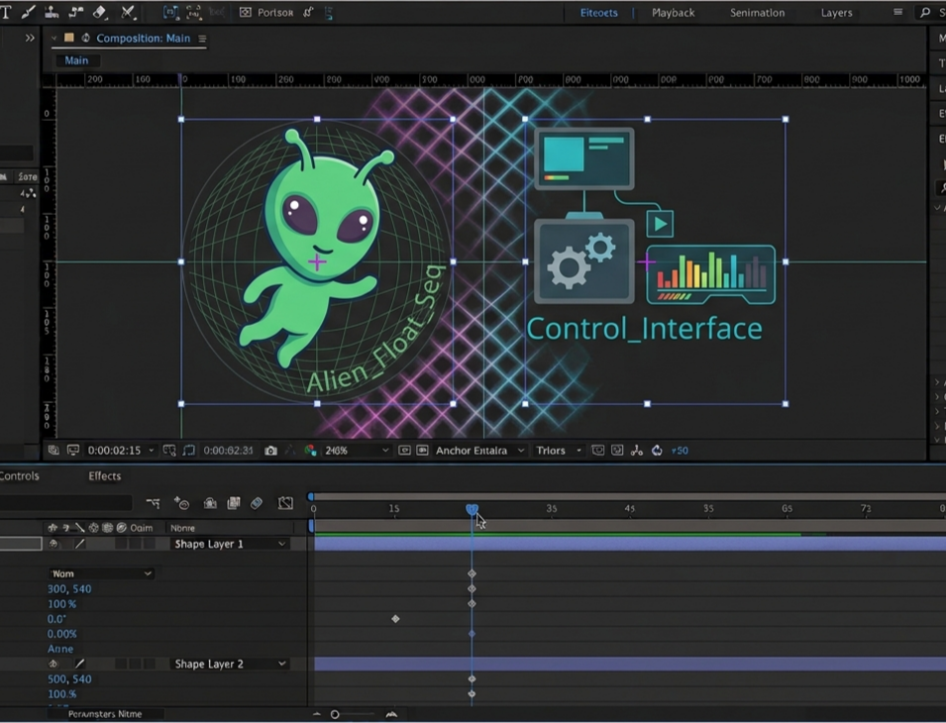Switch to the Composition: Main tab

(143, 38)
